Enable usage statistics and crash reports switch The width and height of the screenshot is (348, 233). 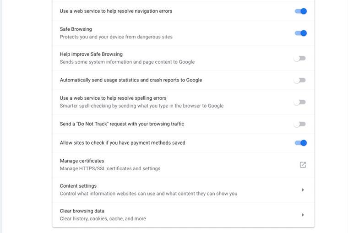pos(299,80)
